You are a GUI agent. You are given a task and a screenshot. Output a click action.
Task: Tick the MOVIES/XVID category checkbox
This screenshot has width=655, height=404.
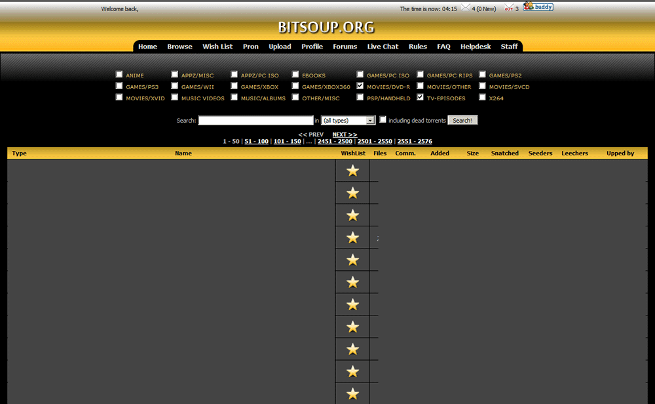[119, 97]
